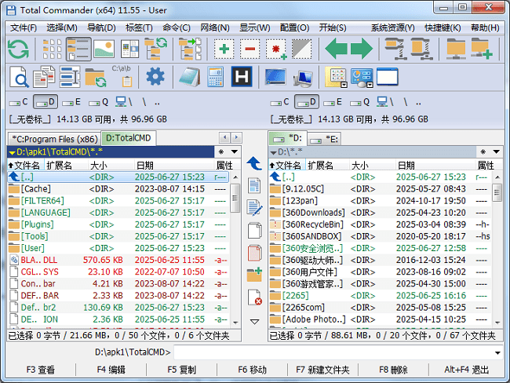Click the unselect group minus icon
This screenshot has height=383, width=510.
tap(250, 49)
